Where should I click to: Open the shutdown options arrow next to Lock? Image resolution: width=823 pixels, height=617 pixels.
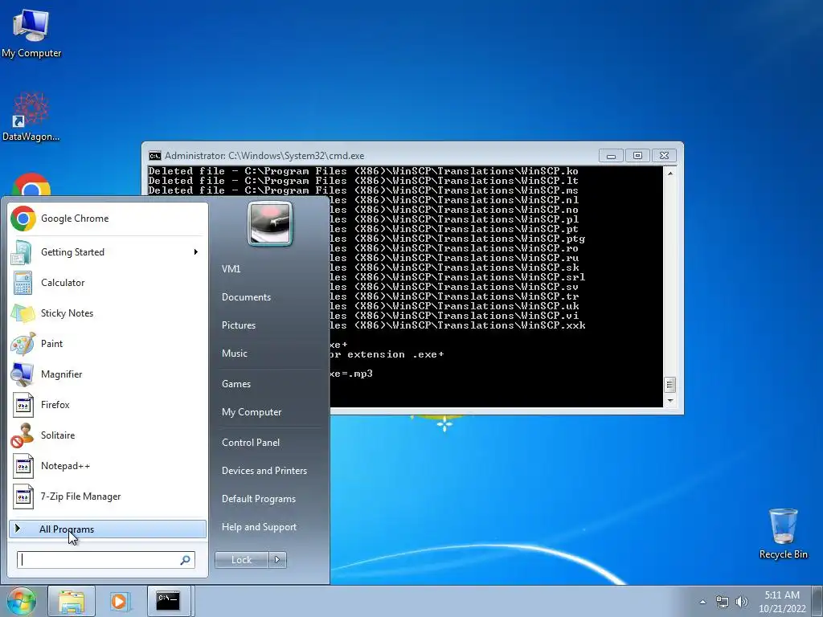(x=277, y=560)
